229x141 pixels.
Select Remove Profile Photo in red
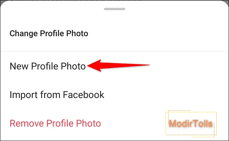(55, 123)
